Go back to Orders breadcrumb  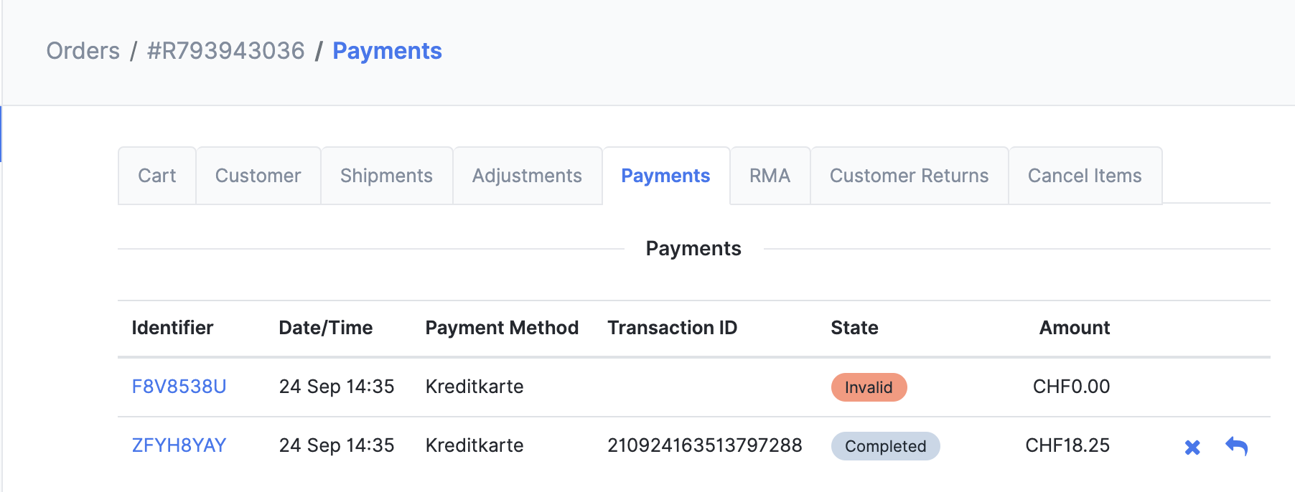[x=83, y=51]
